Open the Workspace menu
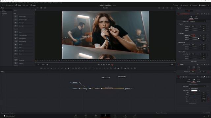 pos(56,3)
